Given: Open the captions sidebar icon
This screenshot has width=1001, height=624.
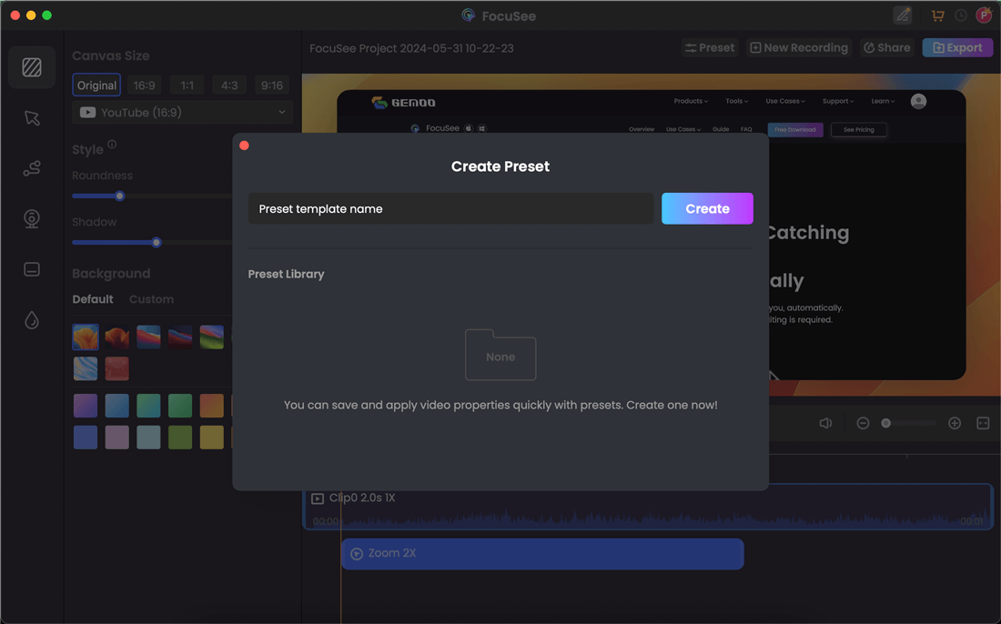Looking at the screenshot, I should pos(32,269).
